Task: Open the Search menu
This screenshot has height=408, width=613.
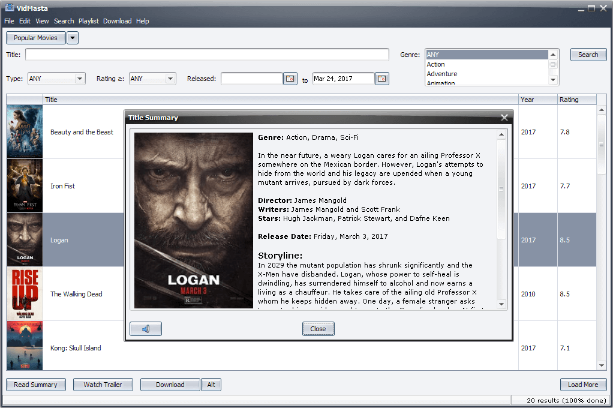Action: 64,20
